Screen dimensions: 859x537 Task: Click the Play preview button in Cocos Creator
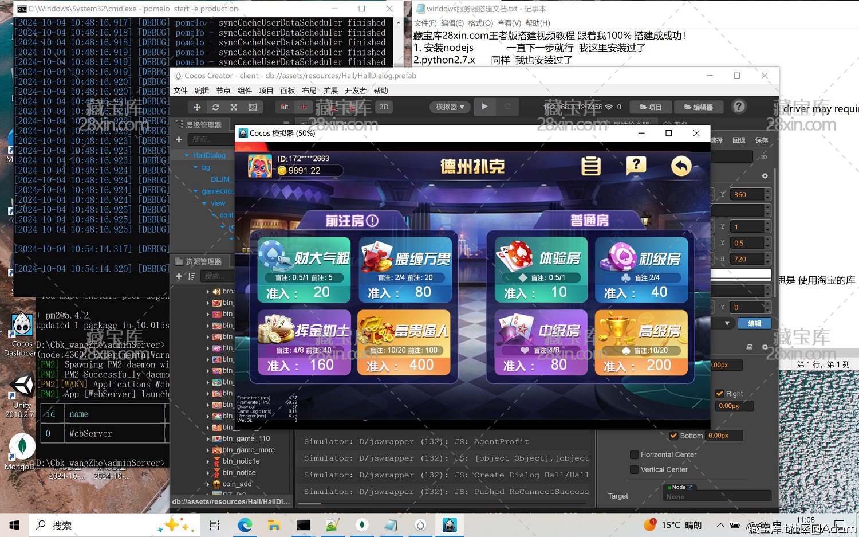(x=484, y=107)
